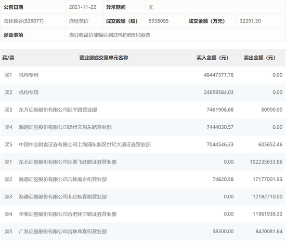This screenshot has height=242, width=286.
Task: Open 海通证券股份有限公司吉林南京街营业部 entry
Action: click(63, 179)
